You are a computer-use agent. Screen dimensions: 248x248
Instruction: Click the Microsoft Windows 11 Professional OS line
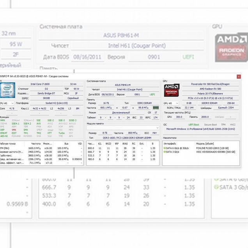click(x=200, y=129)
